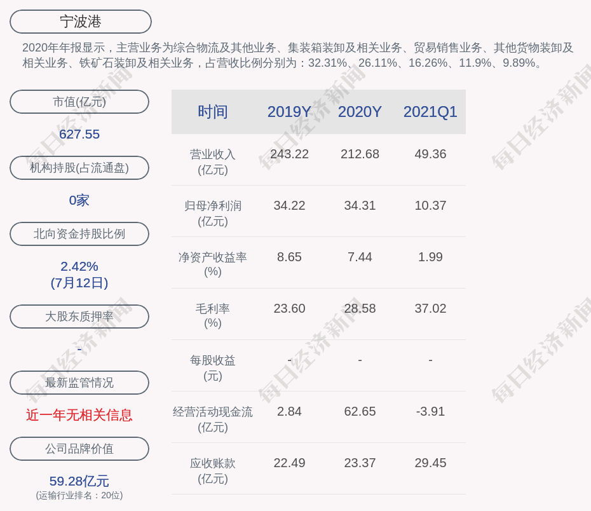Open the 最新监管情况 label

[79, 383]
